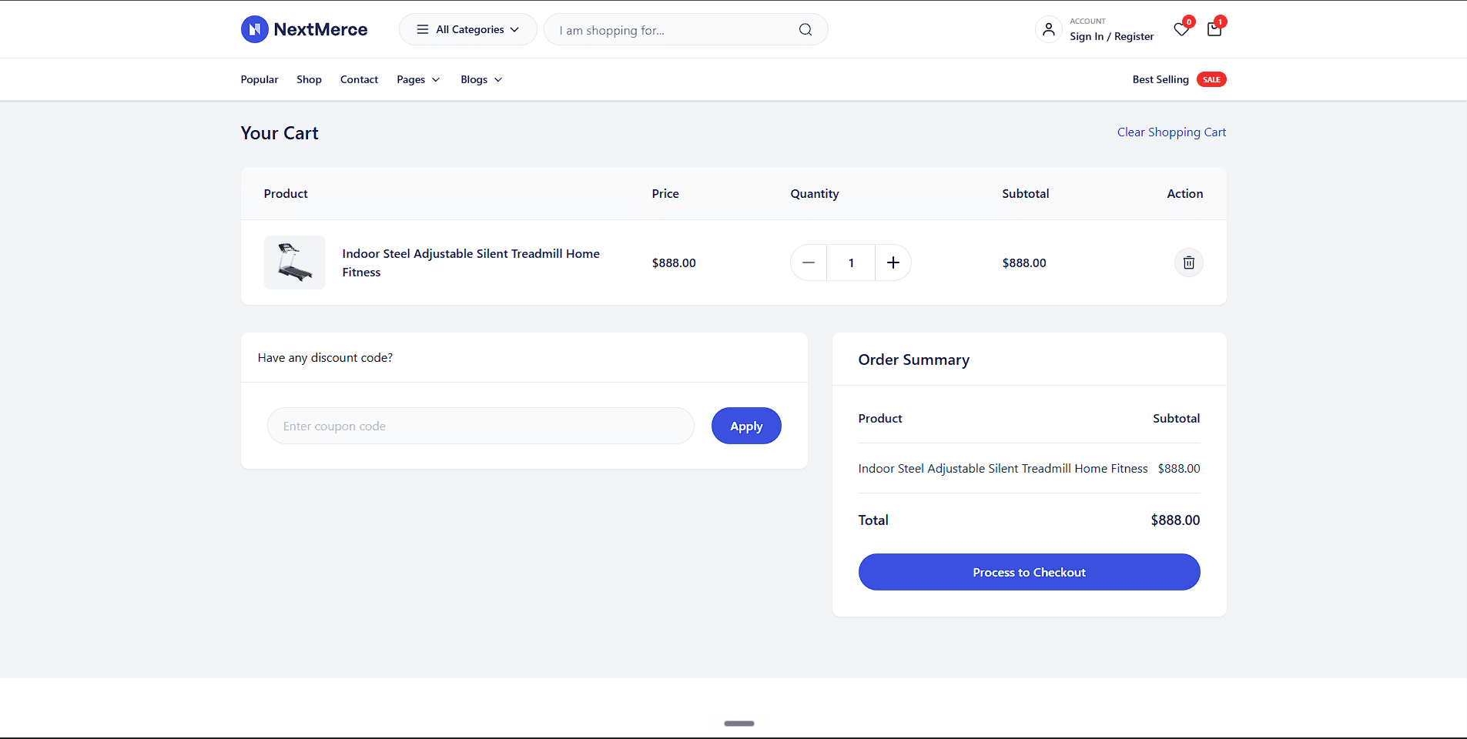Click Clear Shopping Cart link
The height and width of the screenshot is (739, 1467).
click(x=1171, y=132)
